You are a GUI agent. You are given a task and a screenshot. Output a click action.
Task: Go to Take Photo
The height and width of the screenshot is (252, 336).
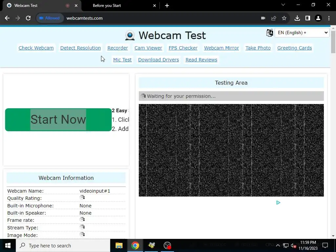click(258, 48)
